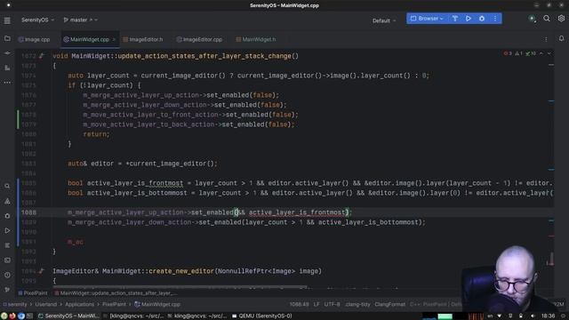Open the Run tool window in left sidebar
The height and width of the screenshot is (320, 569).
point(7,231)
